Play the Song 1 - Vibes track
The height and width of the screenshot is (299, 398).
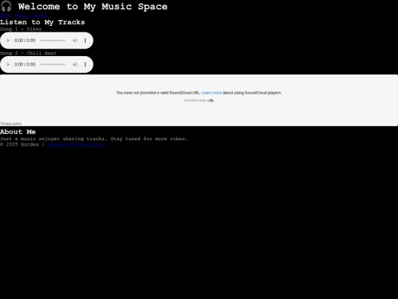click(8, 41)
